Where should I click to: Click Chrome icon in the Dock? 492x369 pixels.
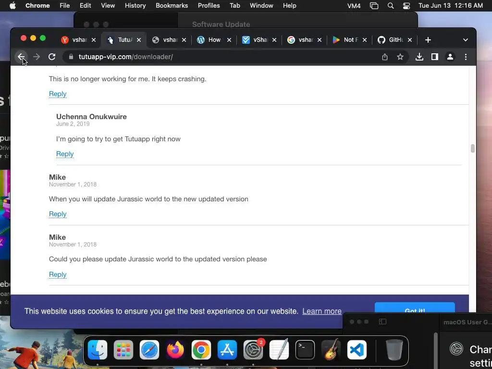click(201, 350)
